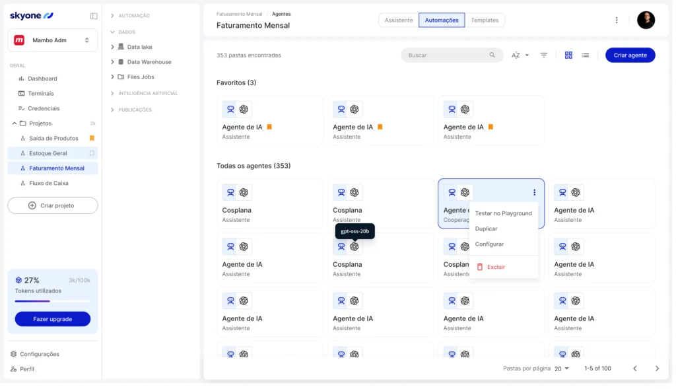The width and height of the screenshot is (676, 389).
Task: Click the three-dot menu near the avatar
Action: (x=617, y=20)
